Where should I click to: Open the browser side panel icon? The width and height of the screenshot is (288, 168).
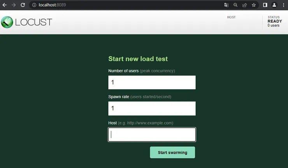coord(265,5)
